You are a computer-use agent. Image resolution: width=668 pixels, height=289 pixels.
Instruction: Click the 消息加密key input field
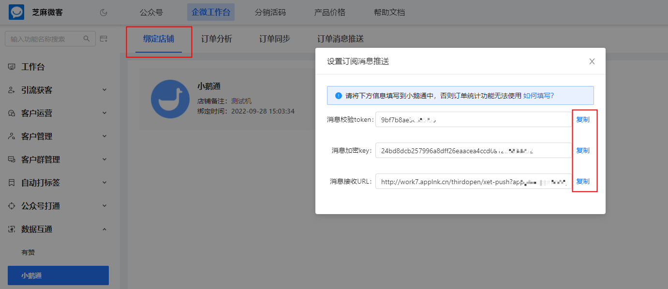(x=474, y=150)
